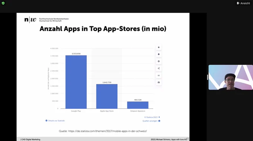Click the Google Play axis label
Screen dimensions: 253x141
pyautogui.click(x=76, y=111)
